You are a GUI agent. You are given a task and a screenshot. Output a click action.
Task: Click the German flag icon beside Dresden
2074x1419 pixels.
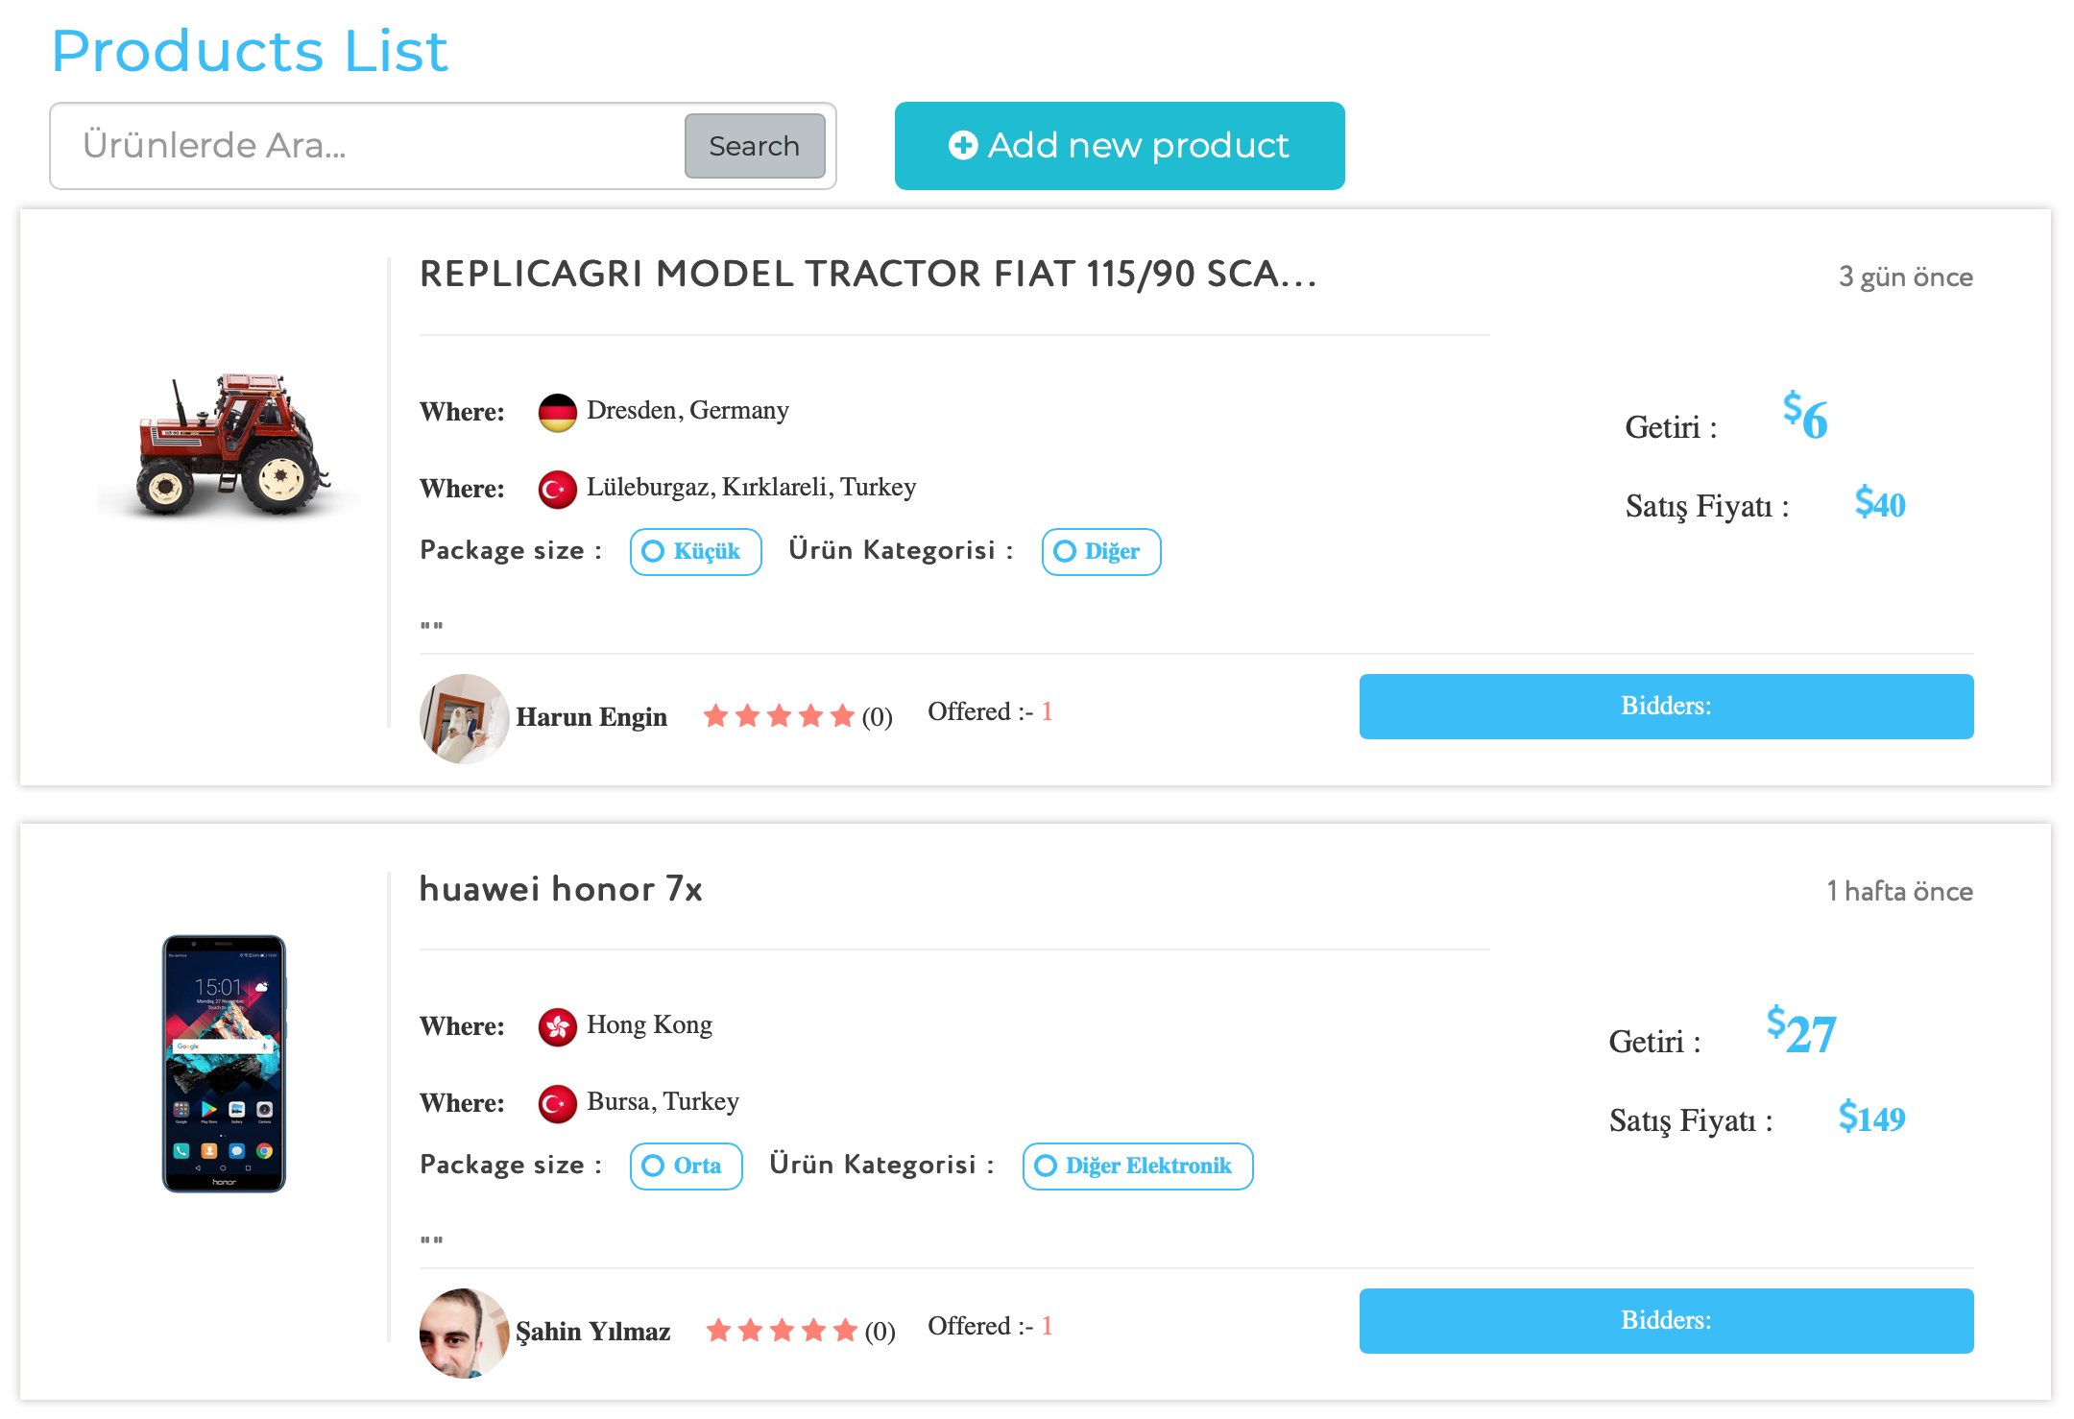click(x=557, y=412)
